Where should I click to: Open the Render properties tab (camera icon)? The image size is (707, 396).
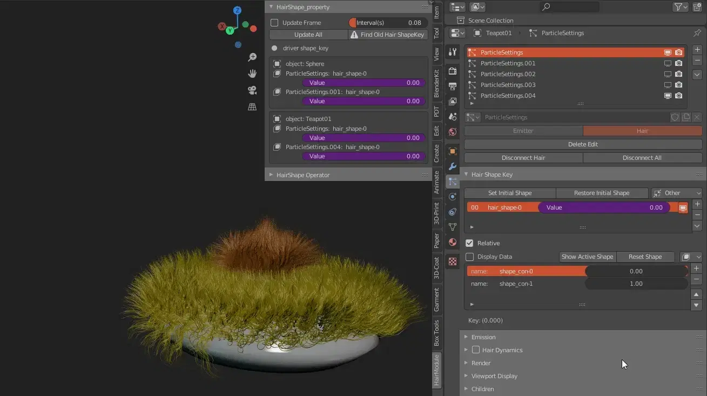pos(452,71)
